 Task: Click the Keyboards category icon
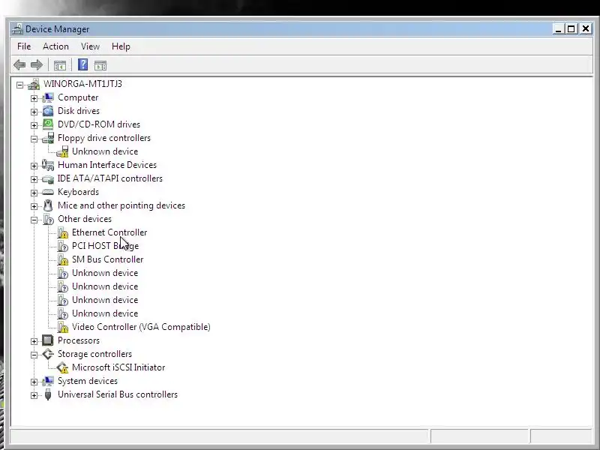point(48,192)
